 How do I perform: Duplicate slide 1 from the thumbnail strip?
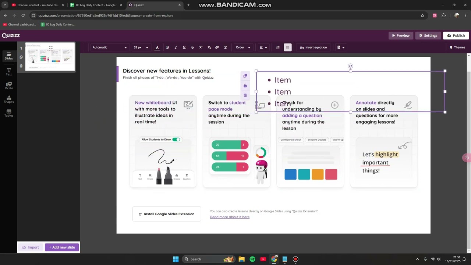[21, 57]
